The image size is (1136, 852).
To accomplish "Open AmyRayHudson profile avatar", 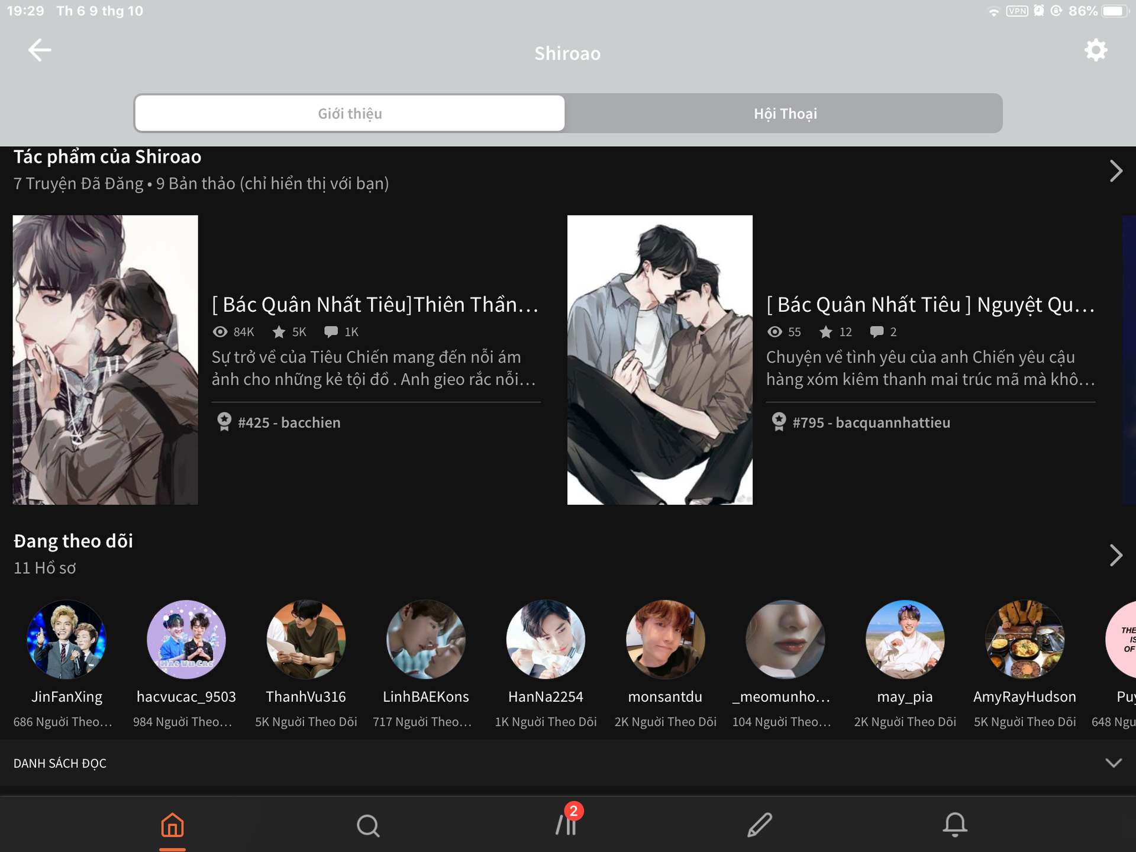I will pyautogui.click(x=1025, y=640).
